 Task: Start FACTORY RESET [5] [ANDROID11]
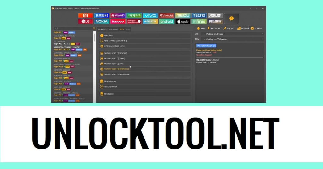click(145, 74)
